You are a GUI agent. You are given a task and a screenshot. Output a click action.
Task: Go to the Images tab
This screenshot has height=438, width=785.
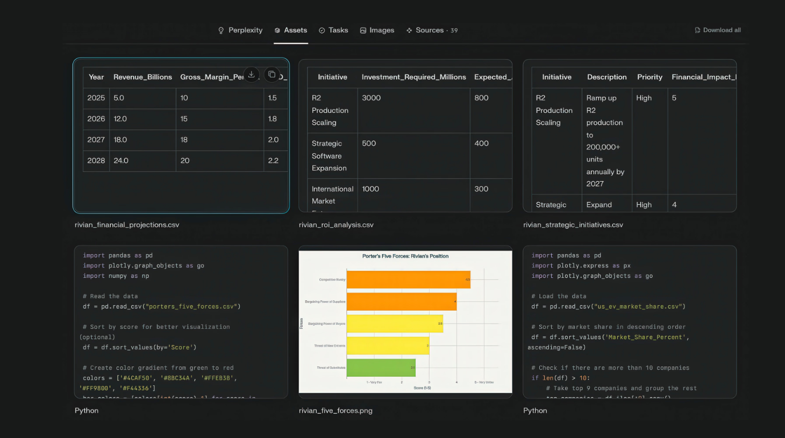[381, 31]
